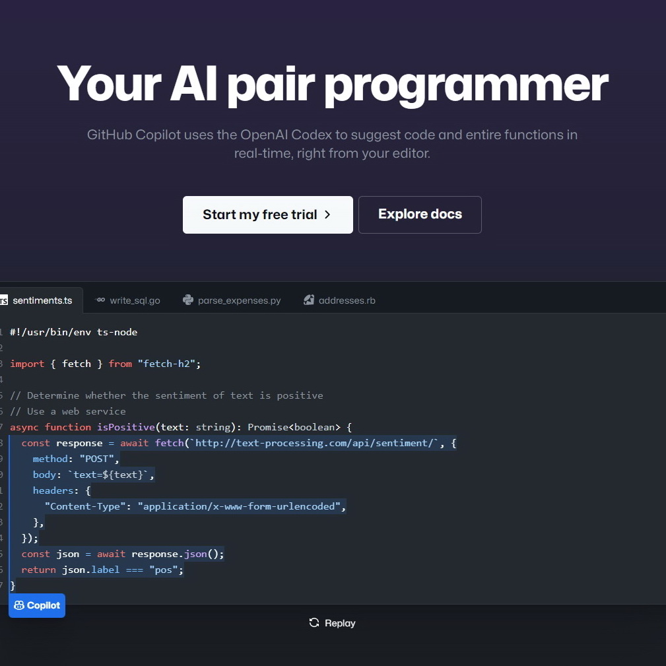Click the 'const json = await response.json()' line
Screen dimensions: 666x666
coord(123,554)
